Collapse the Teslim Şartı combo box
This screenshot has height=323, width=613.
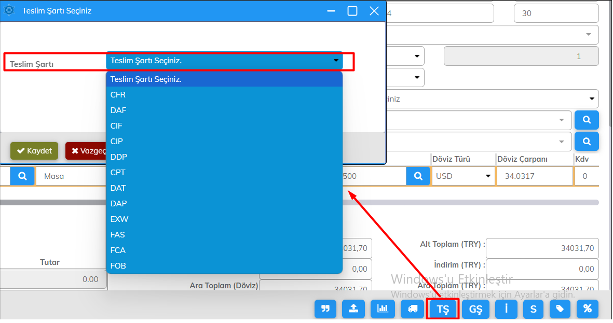(x=224, y=61)
